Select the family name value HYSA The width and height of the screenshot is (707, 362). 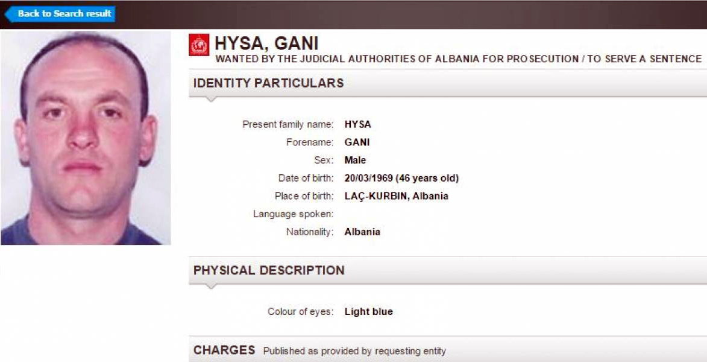pyautogui.click(x=357, y=124)
